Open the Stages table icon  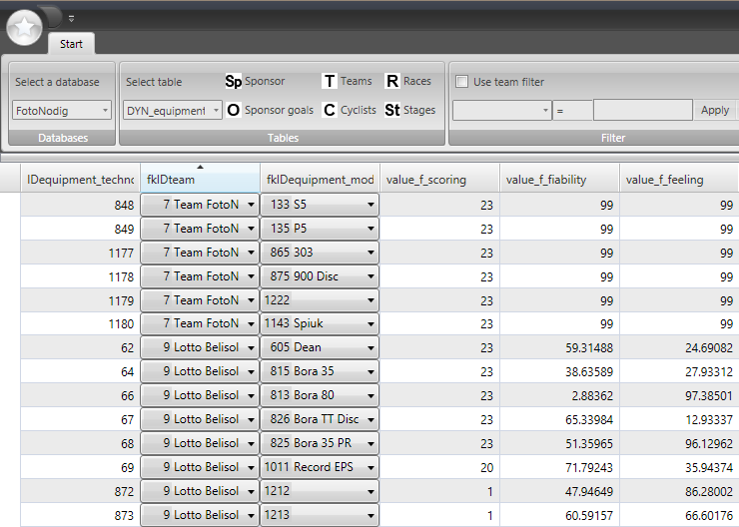[392, 111]
